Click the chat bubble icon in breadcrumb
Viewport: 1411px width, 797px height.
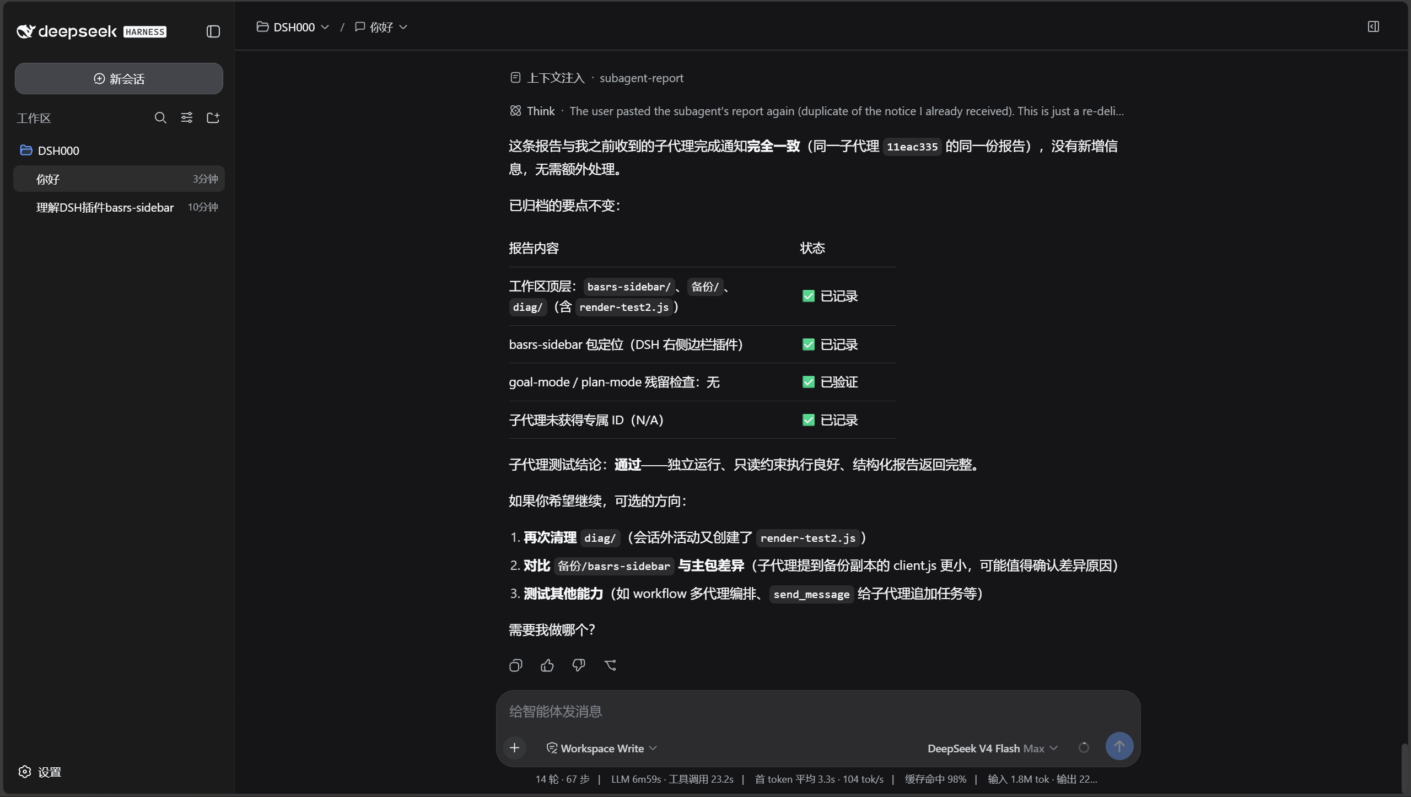click(x=360, y=26)
